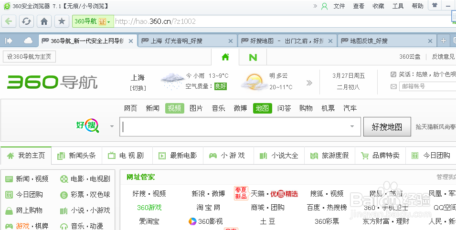
Task: Close the 地图反馈_好搜 tab
Action: (x=430, y=42)
